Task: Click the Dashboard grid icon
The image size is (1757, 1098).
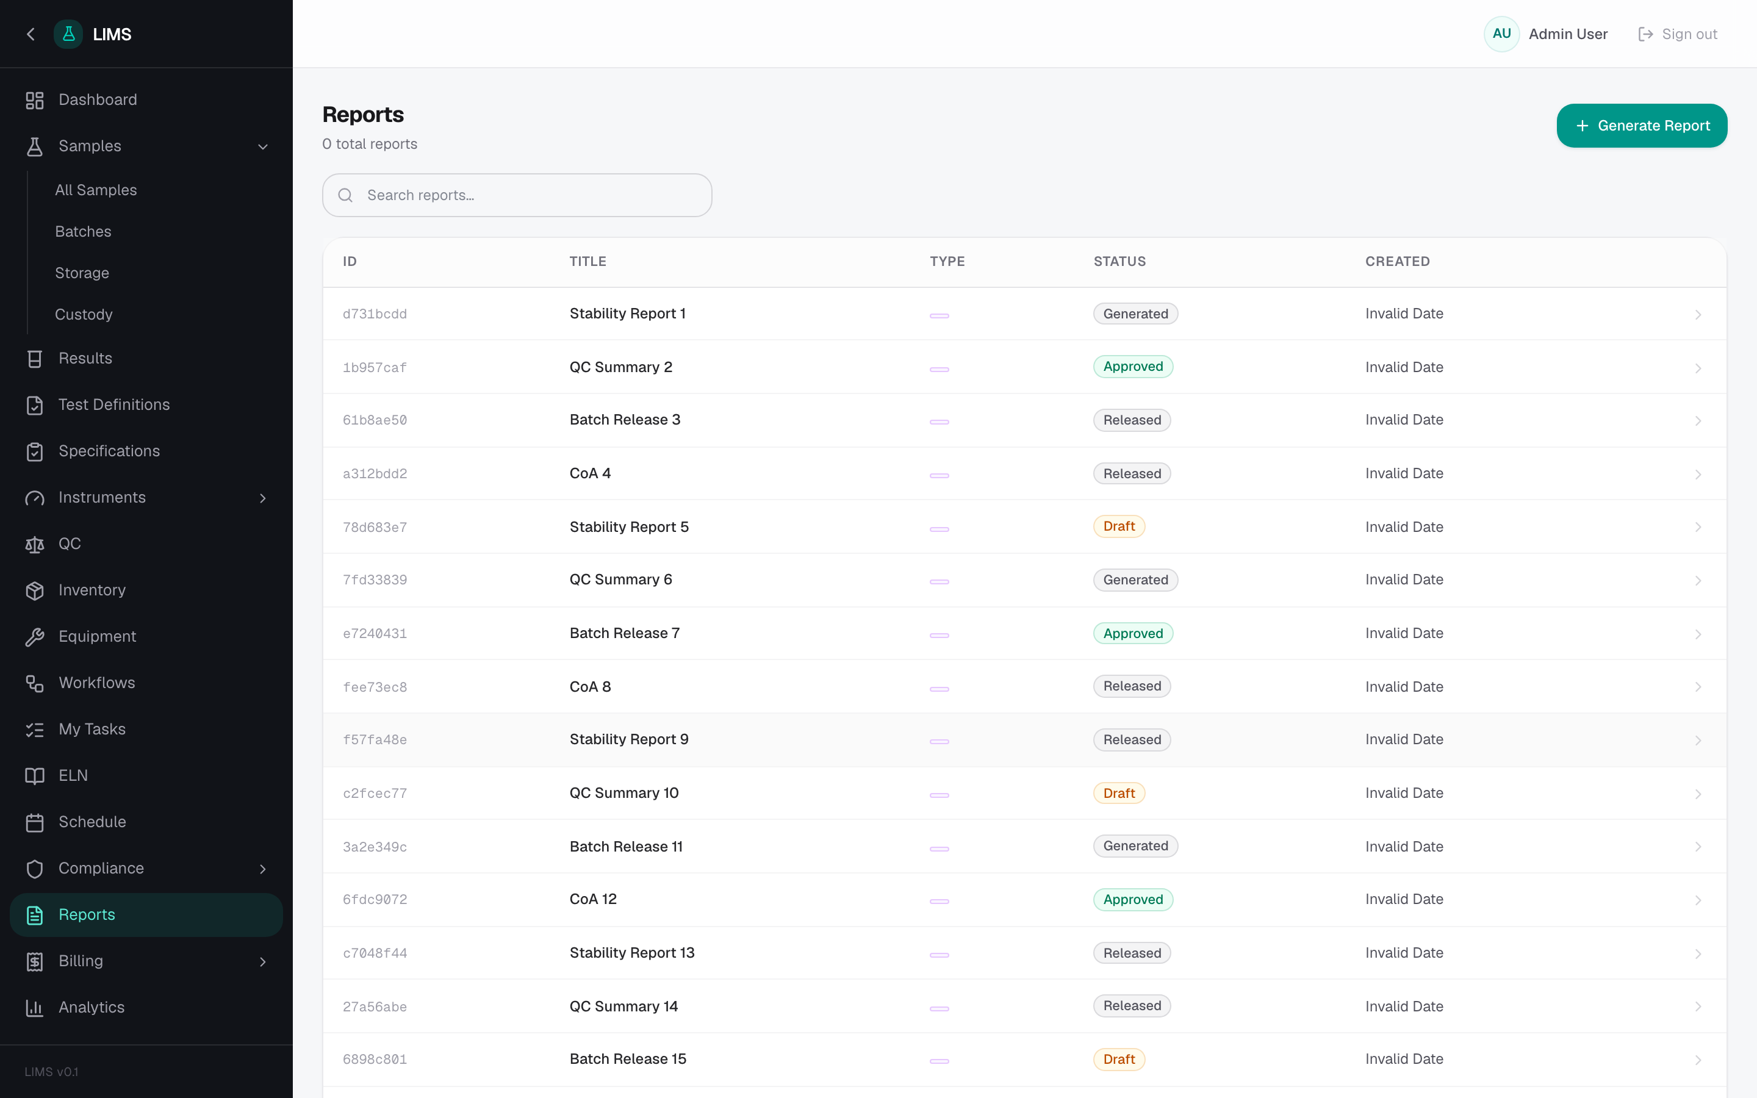Action: 35,100
